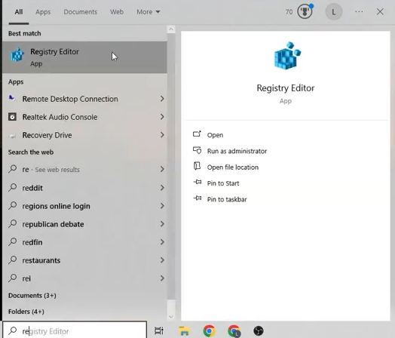Expand reddit web suggestion arrow

coord(162,188)
